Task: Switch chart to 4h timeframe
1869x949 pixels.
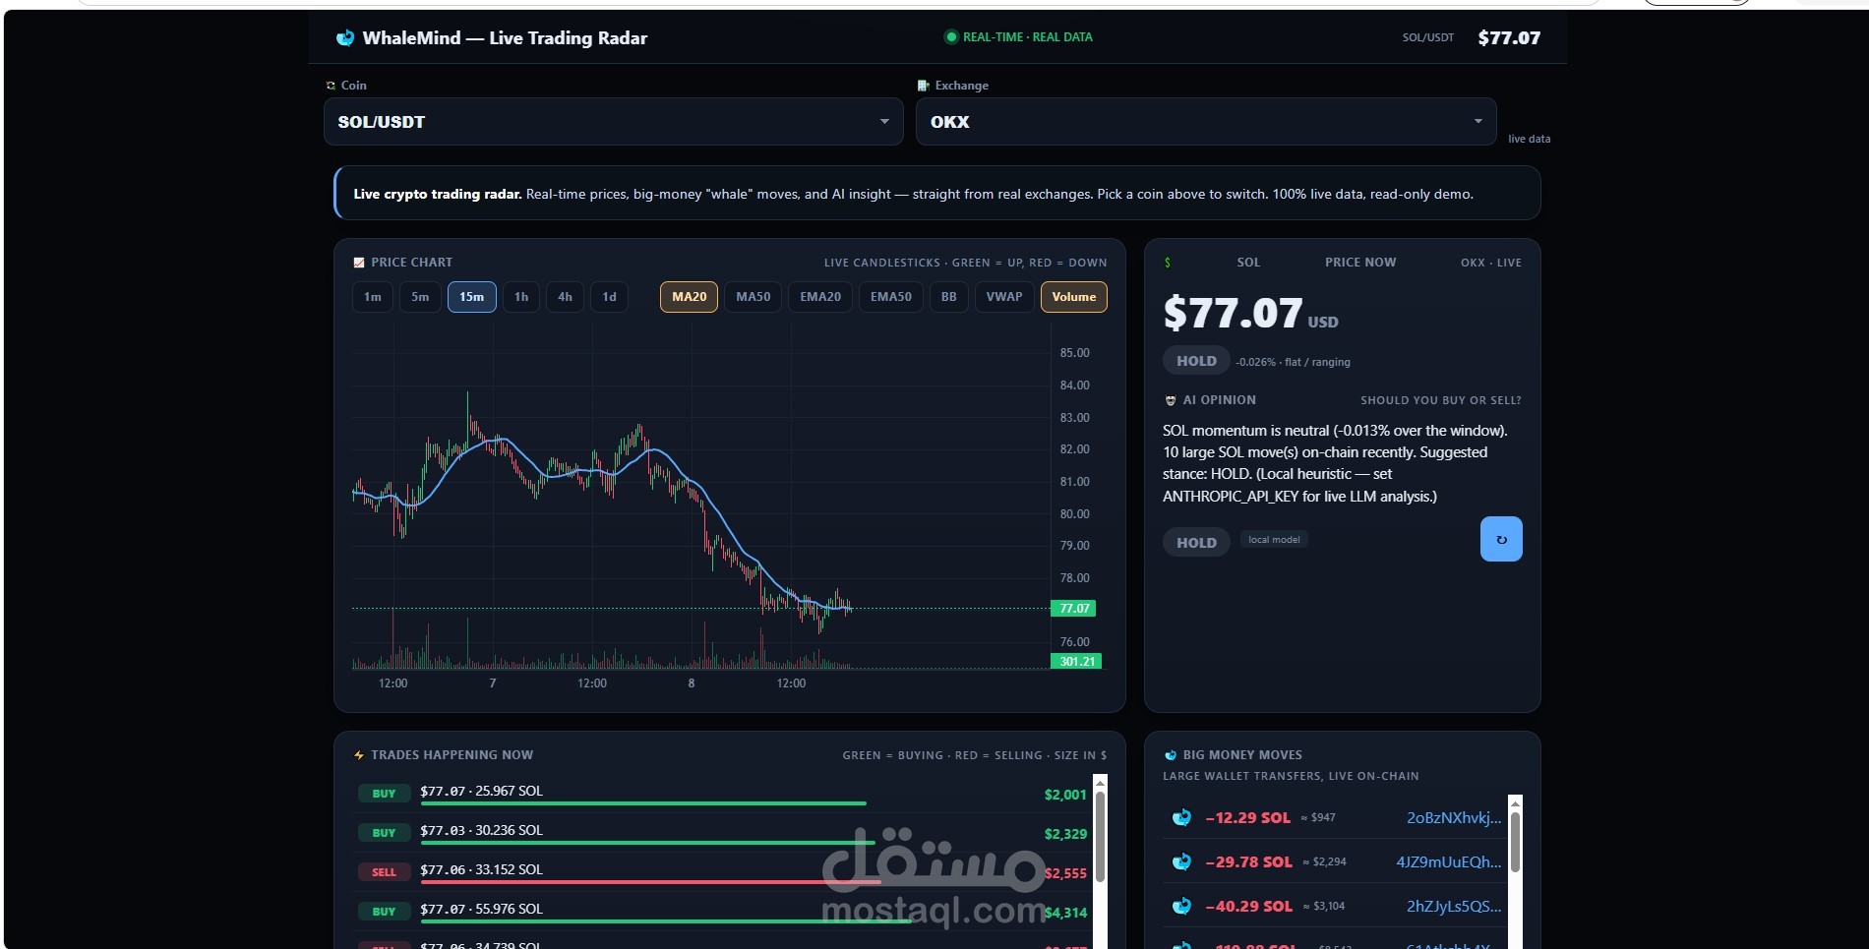Action: [566, 297]
